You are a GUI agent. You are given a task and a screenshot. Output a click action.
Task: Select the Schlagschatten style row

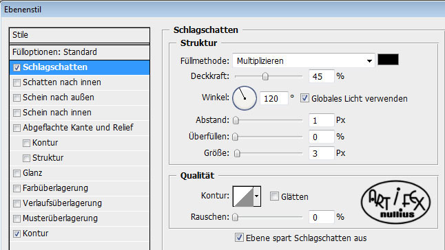79,67
